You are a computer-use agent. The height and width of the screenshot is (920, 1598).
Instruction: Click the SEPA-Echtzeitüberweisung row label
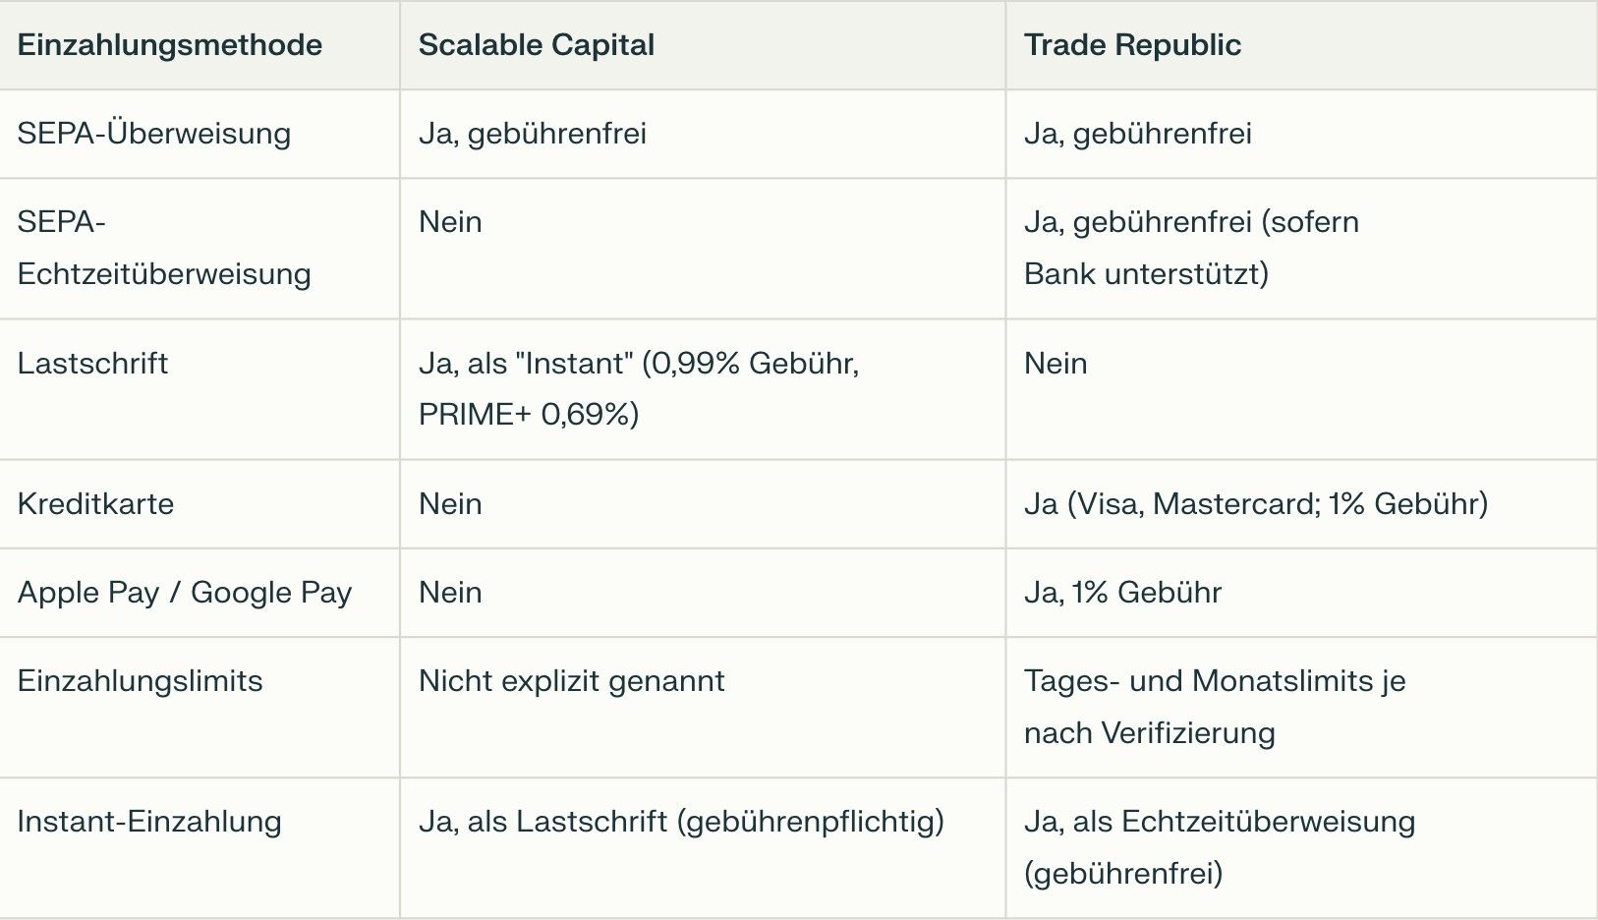click(x=164, y=248)
